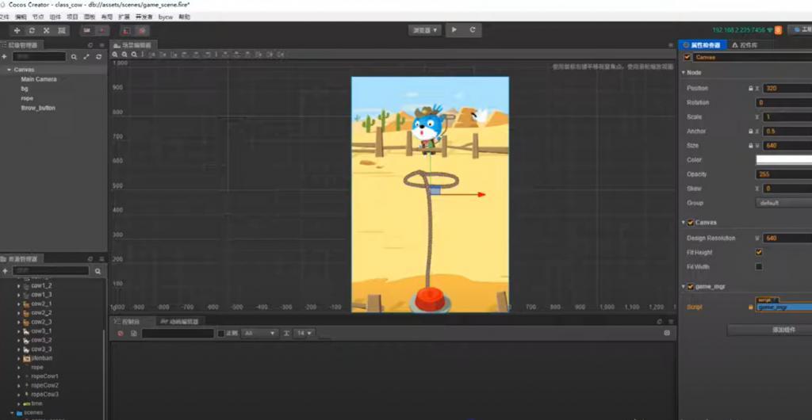Viewport: 812px width, 420px height.
Task: Reset scene view zoom
Action: (x=133, y=55)
